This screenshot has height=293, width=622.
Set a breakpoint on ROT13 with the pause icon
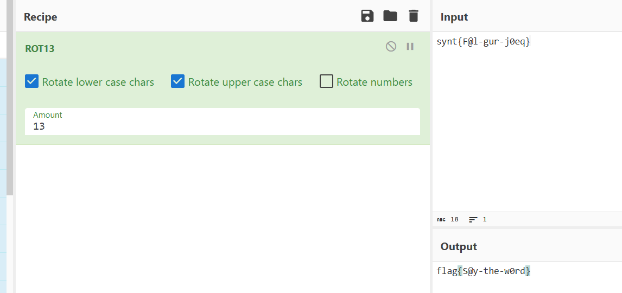click(410, 47)
